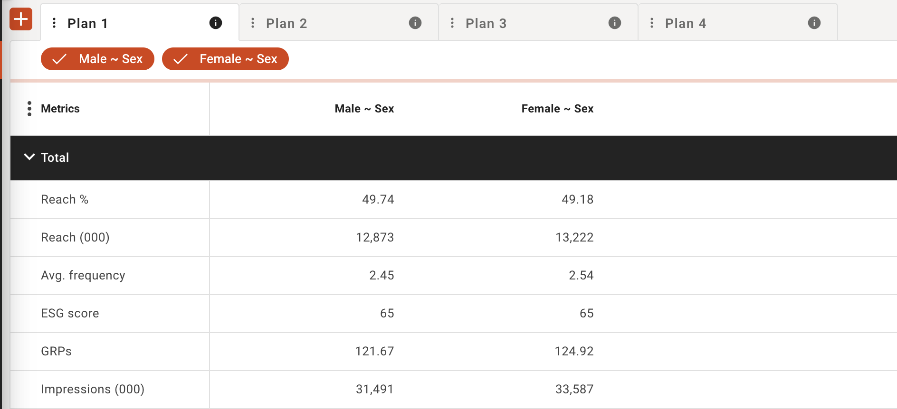897x409 pixels.
Task: Click the Male ~ Sex column header
Action: tap(364, 109)
